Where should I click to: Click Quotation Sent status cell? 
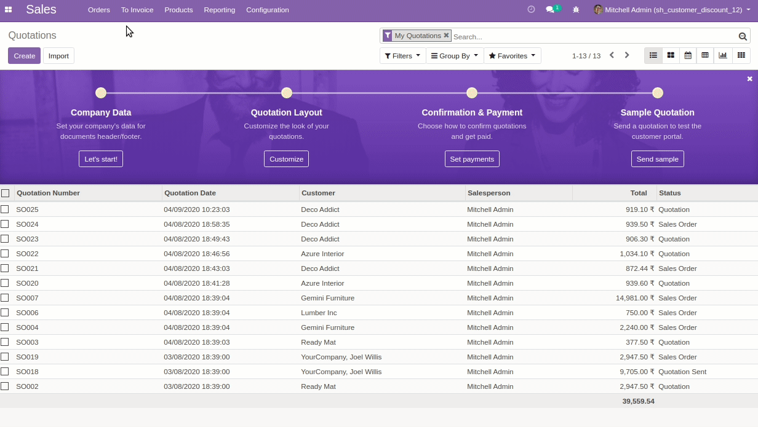(x=682, y=372)
